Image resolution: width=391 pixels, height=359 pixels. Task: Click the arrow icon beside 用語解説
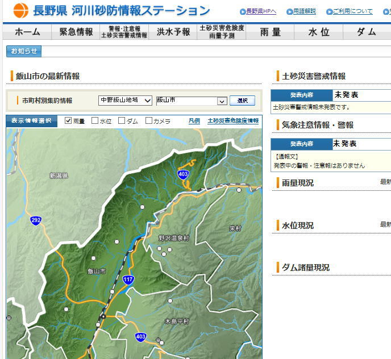click(x=290, y=11)
